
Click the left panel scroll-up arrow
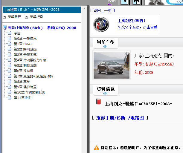84,9
